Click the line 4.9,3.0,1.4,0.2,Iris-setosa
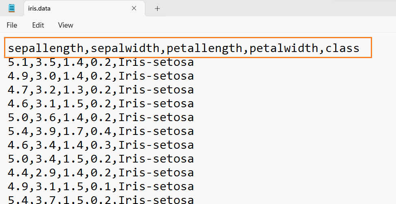Image resolution: width=396 pixels, height=204 pixels. point(101,76)
